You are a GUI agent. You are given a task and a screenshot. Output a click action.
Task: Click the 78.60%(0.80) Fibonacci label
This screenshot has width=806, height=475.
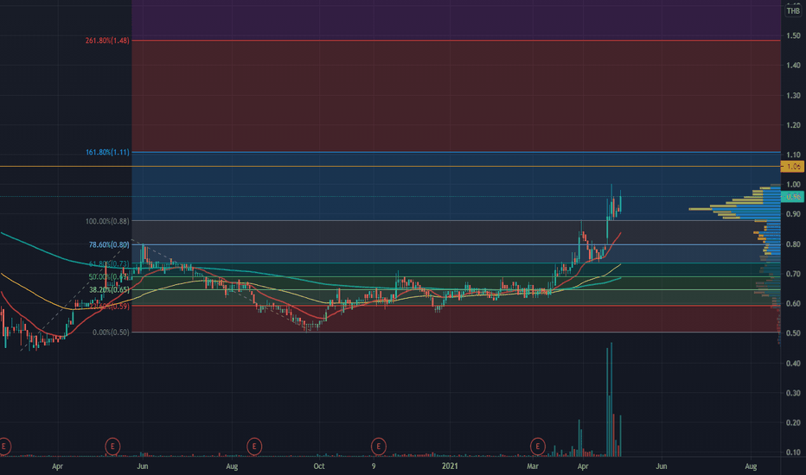[109, 245]
